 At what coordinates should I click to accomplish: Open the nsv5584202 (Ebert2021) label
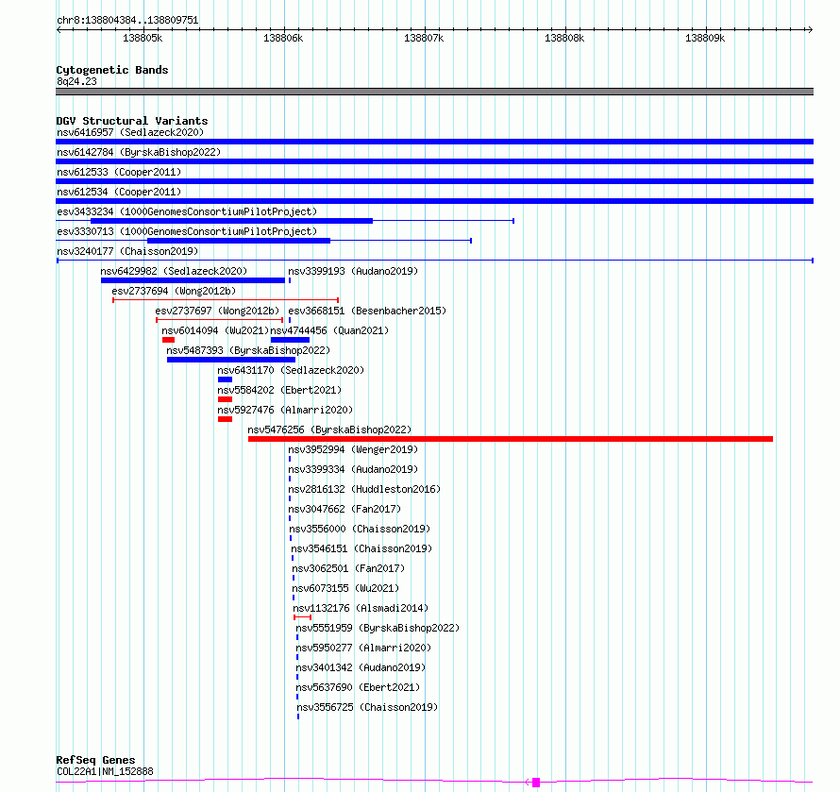[279, 390]
